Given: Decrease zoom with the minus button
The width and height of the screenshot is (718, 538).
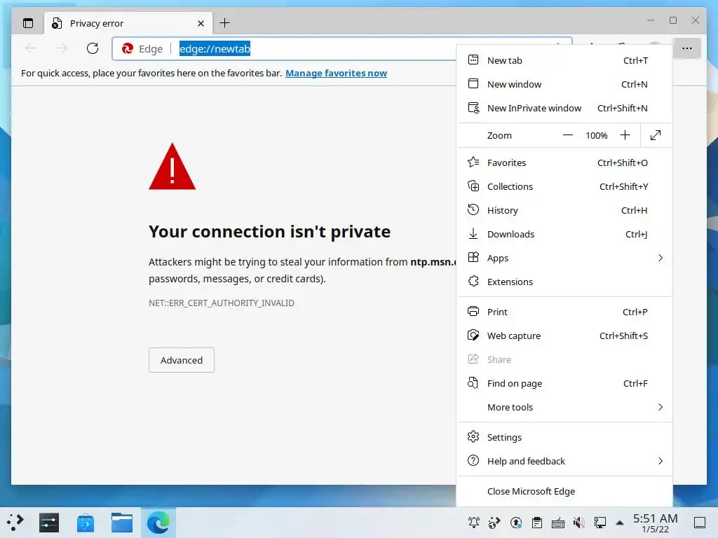Looking at the screenshot, I should pyautogui.click(x=568, y=135).
